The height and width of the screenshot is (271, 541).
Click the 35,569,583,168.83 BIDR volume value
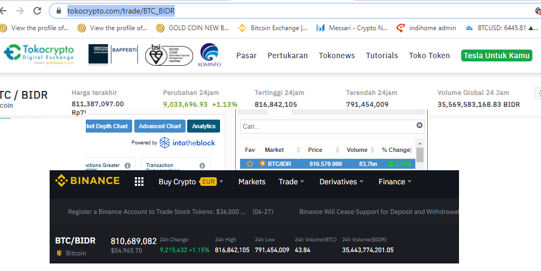pos(478,104)
